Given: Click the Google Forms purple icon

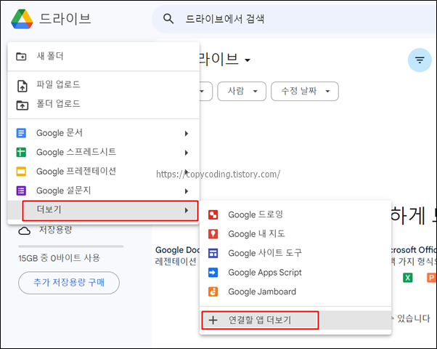Looking at the screenshot, I should [21, 190].
